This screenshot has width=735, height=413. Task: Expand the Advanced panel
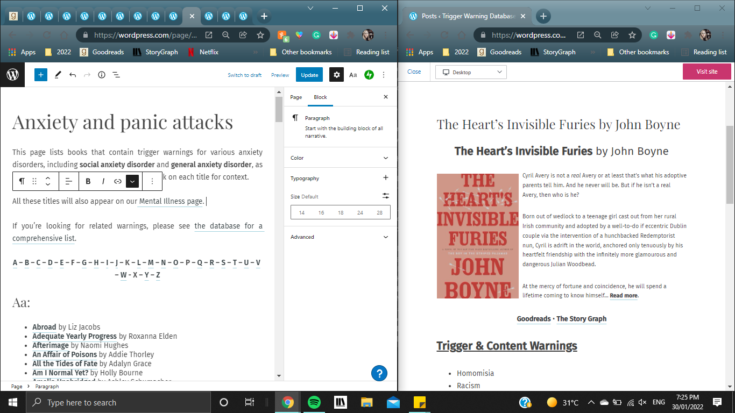coord(340,237)
